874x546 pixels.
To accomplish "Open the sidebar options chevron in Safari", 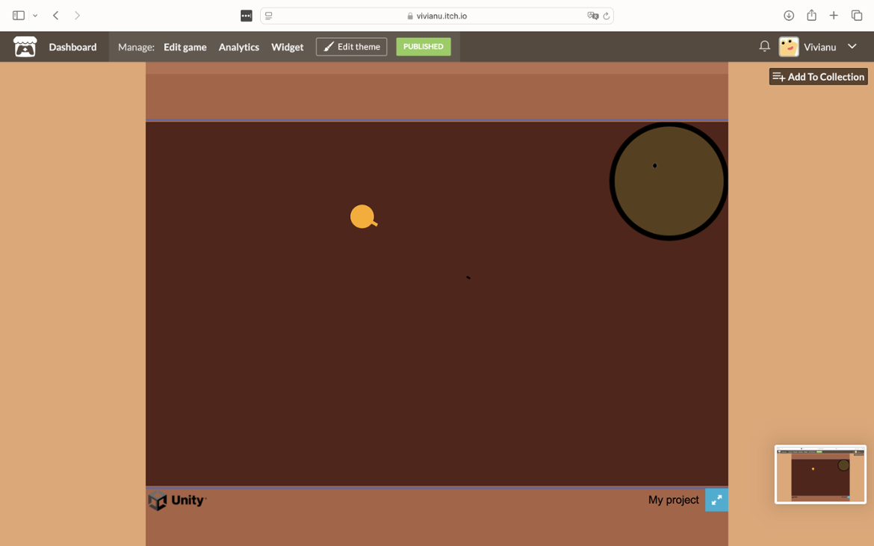I will click(x=34, y=15).
